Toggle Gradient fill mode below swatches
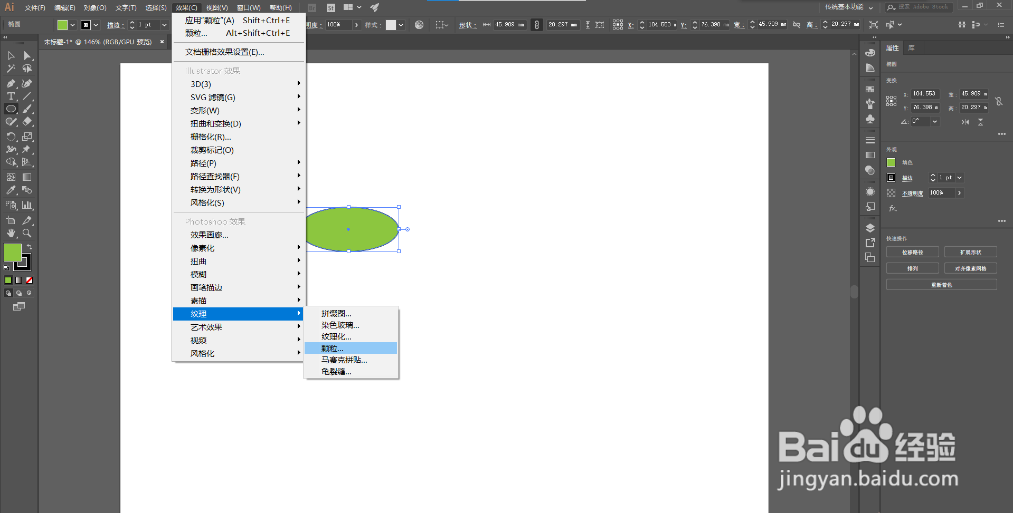The image size is (1013, 513). (x=19, y=280)
